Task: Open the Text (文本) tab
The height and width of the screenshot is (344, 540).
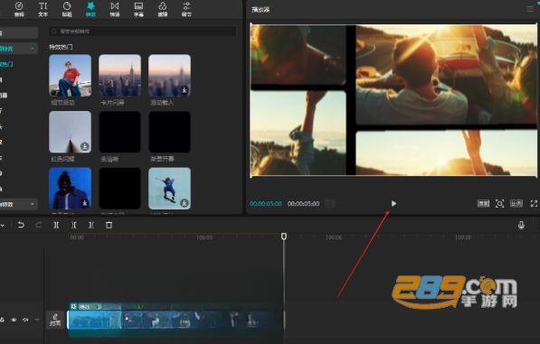Action: [x=43, y=9]
